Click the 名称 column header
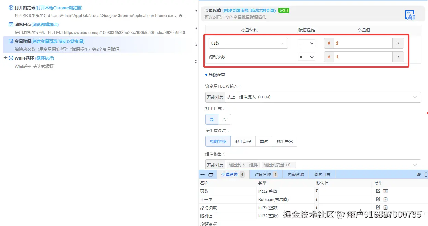 [x=204, y=183]
